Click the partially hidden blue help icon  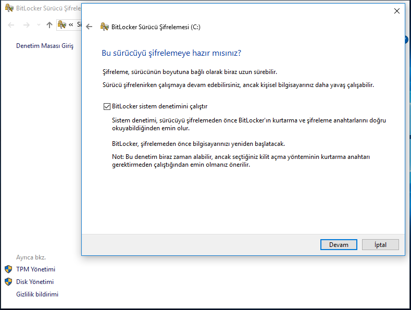(407, 40)
